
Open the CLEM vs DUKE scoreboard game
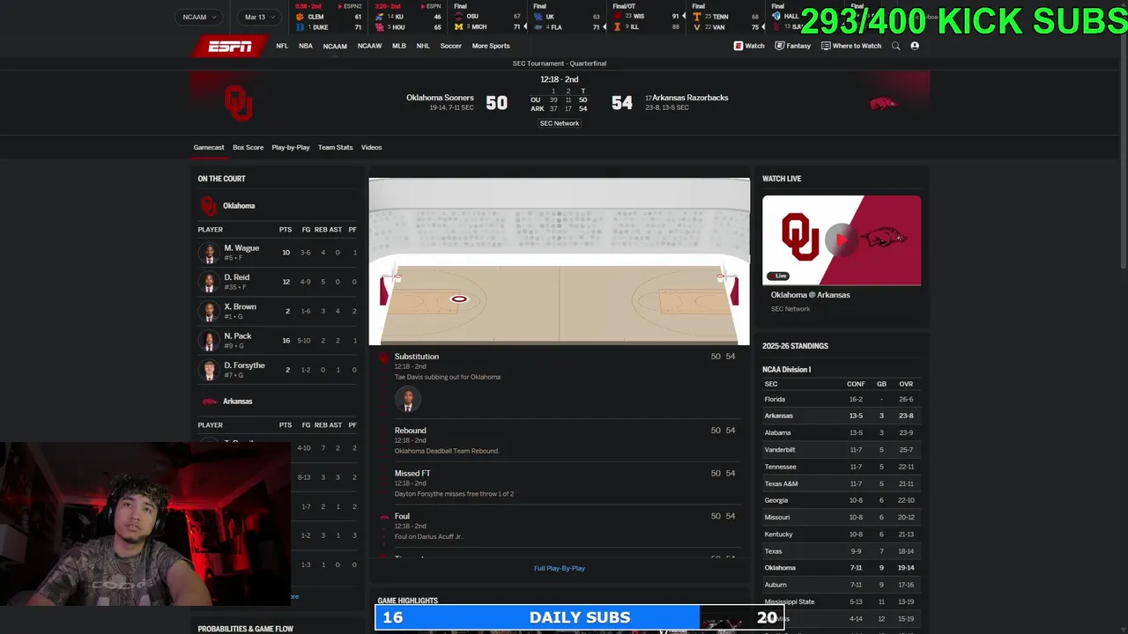(330, 17)
